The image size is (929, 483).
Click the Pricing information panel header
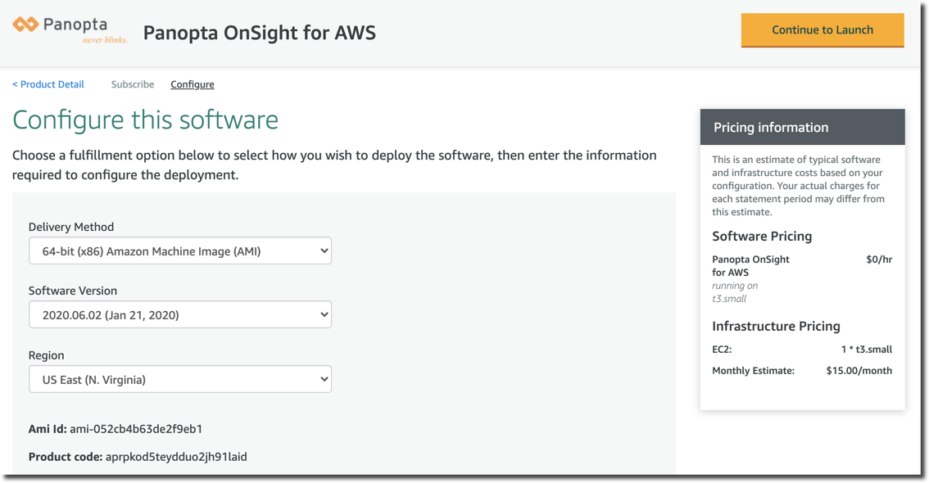click(x=802, y=127)
